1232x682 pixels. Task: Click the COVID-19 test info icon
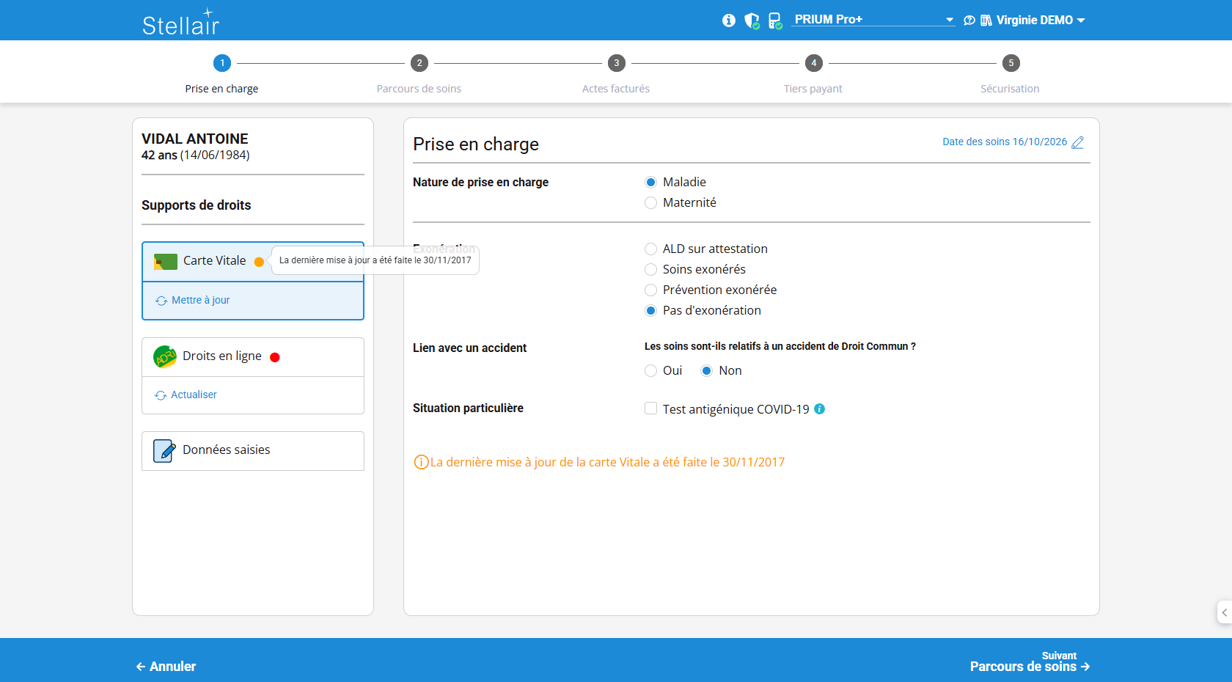(x=820, y=409)
